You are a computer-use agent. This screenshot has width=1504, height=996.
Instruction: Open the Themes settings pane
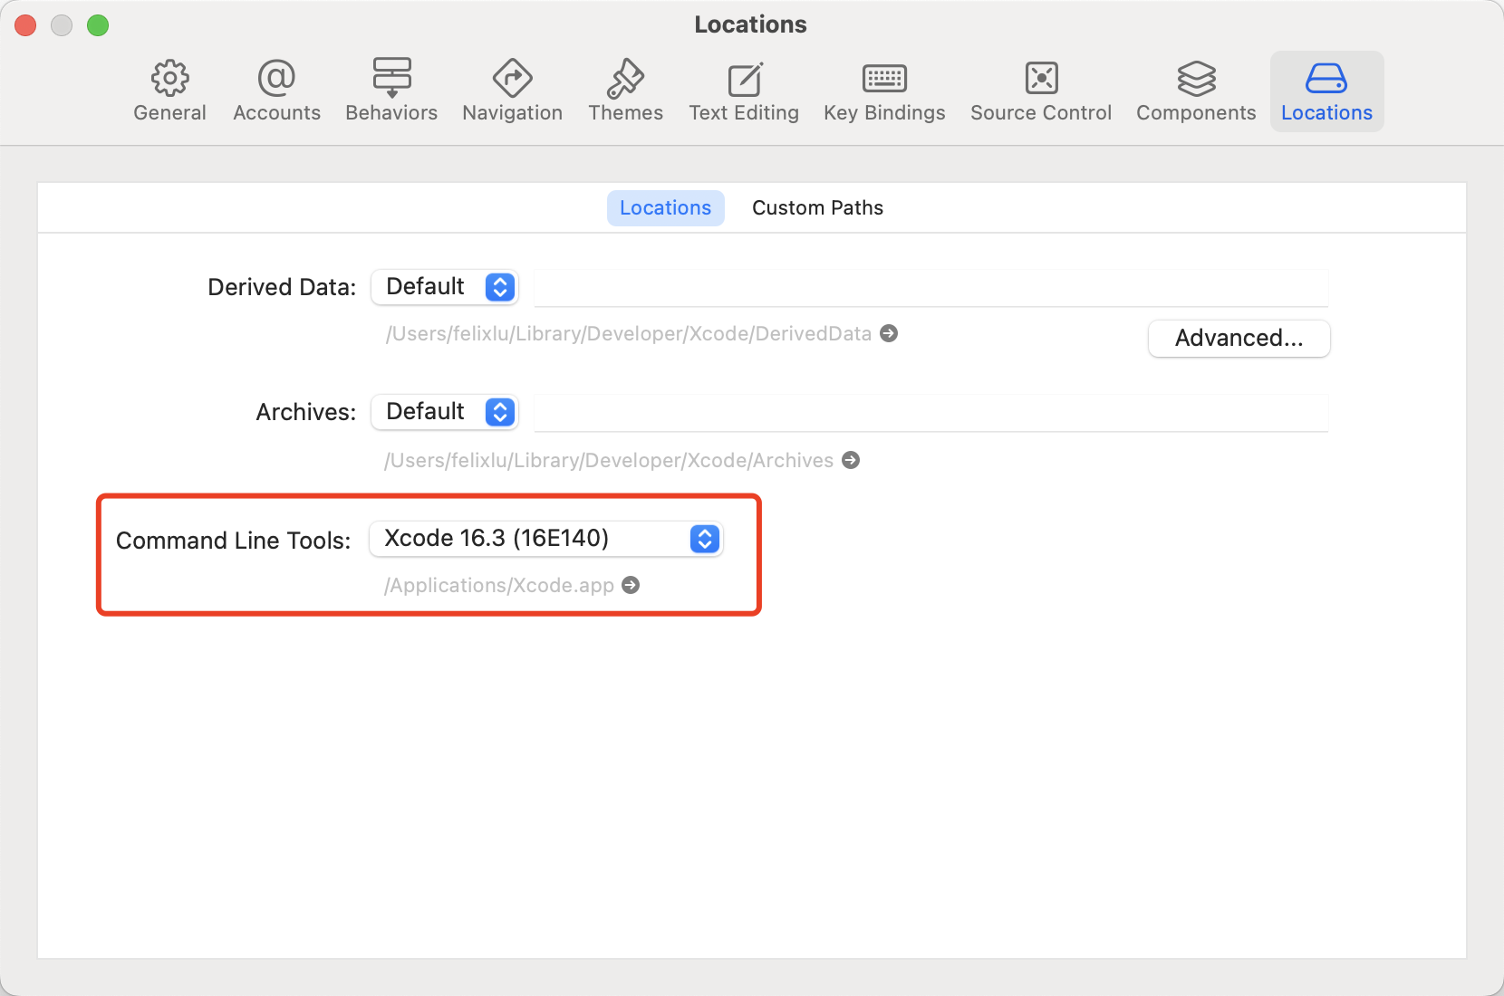pos(625,91)
